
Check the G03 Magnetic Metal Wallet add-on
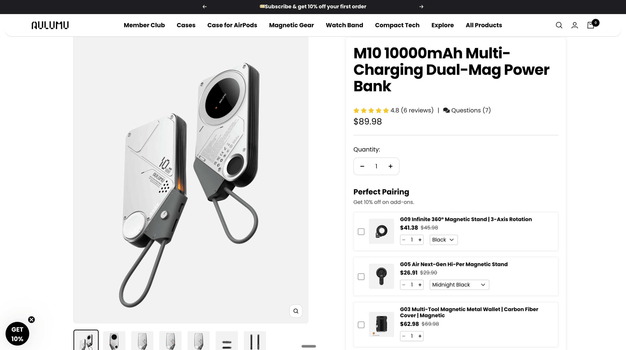tap(361, 325)
